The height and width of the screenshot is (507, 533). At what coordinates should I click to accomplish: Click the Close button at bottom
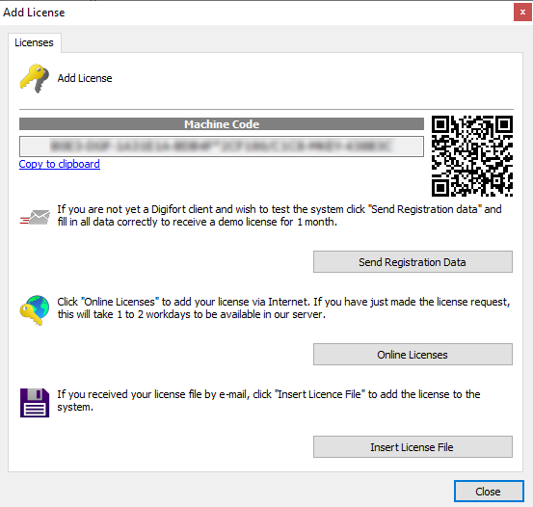(489, 492)
